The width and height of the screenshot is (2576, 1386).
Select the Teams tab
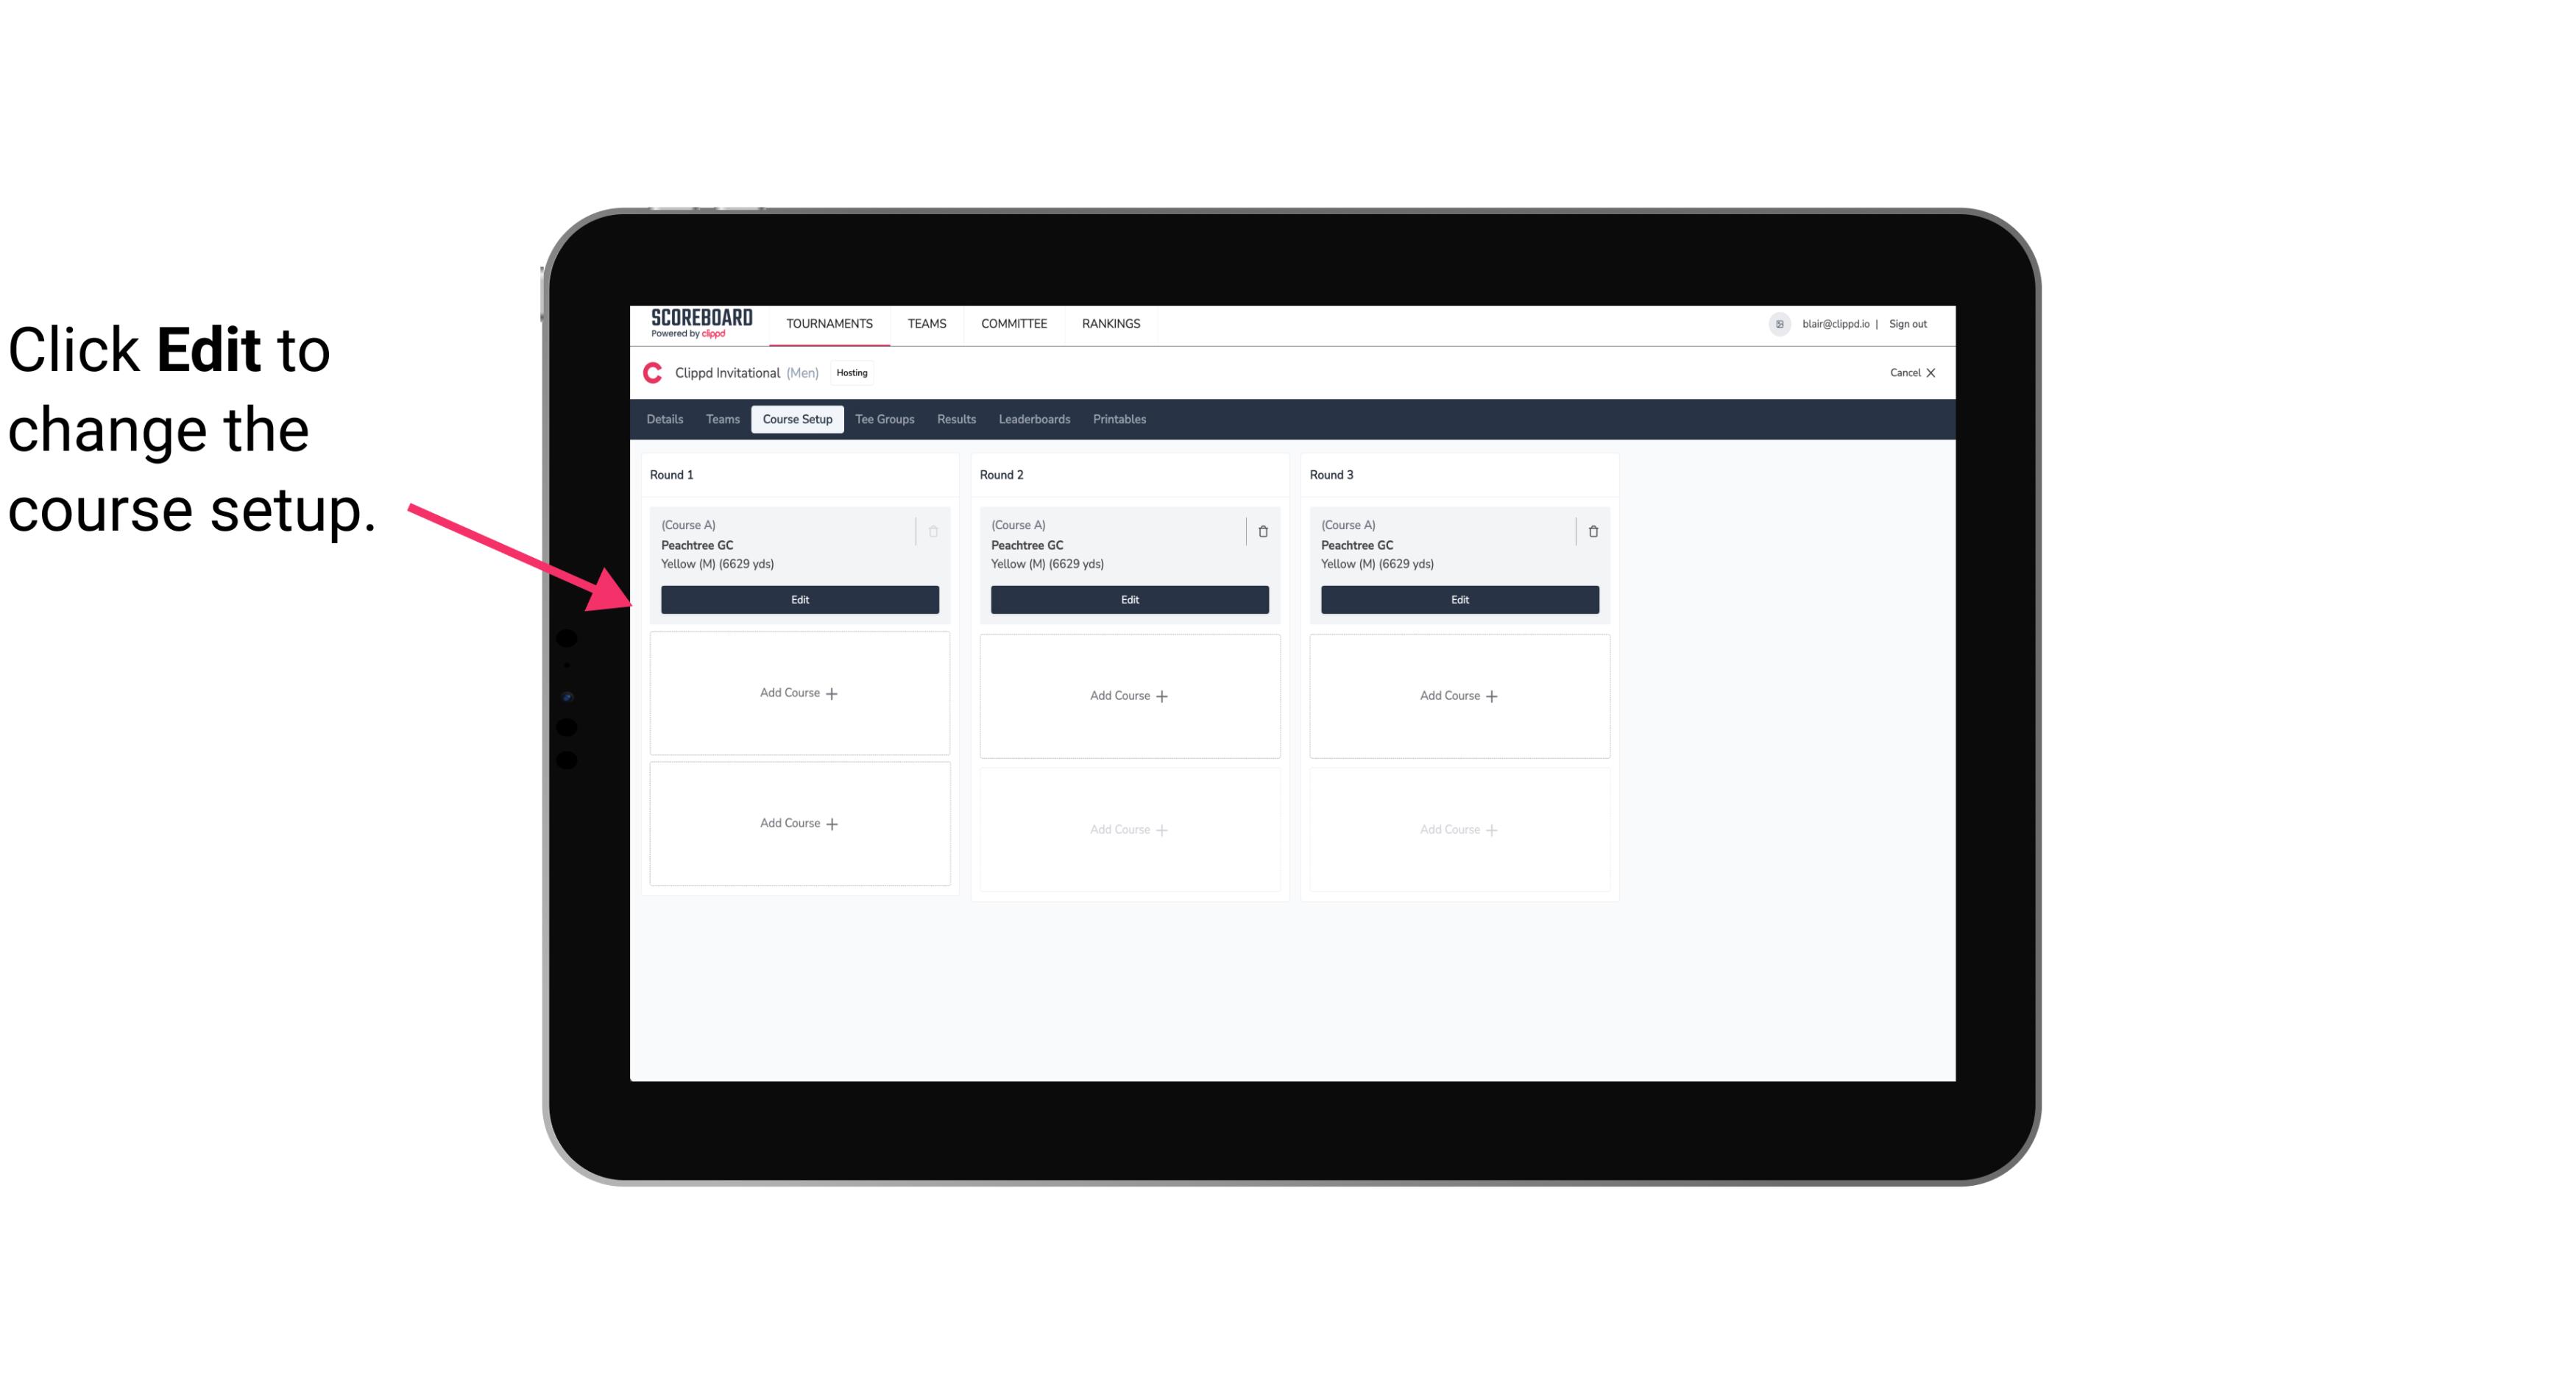(x=721, y=418)
